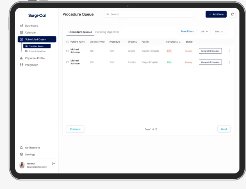Click the Page 1 of 10 indicator

tap(151, 129)
